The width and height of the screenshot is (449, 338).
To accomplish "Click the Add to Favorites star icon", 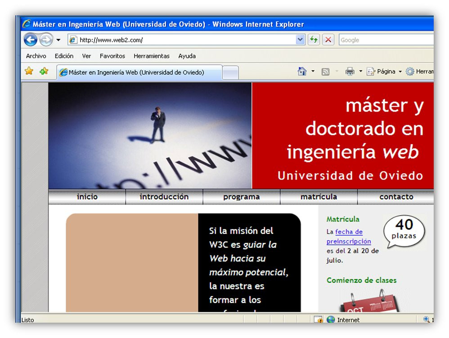I will (x=44, y=71).
